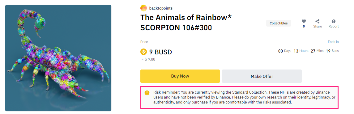The width and height of the screenshot is (354, 114).
Task: Click the Buy Now button
Action: pyautogui.click(x=180, y=76)
